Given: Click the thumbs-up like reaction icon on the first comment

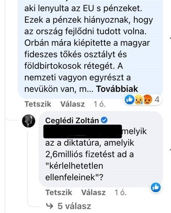Looking at the screenshot, I should coord(129,100).
